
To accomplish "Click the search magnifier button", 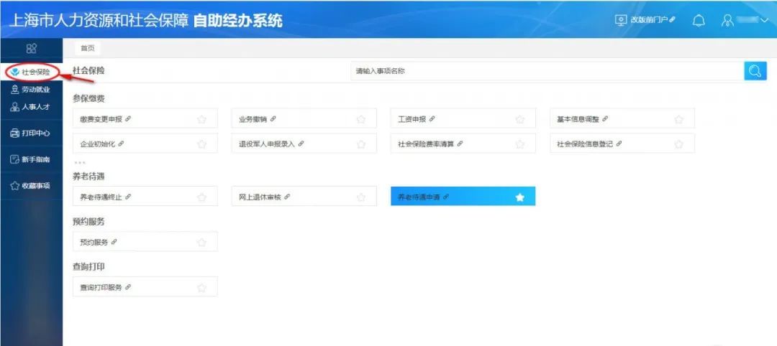I will [755, 71].
